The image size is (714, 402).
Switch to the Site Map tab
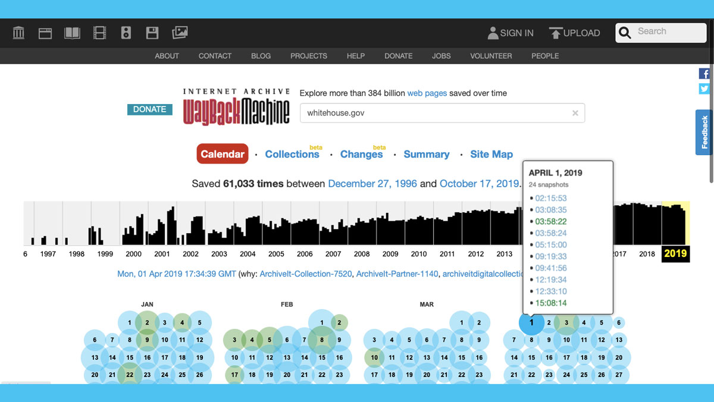click(x=491, y=154)
